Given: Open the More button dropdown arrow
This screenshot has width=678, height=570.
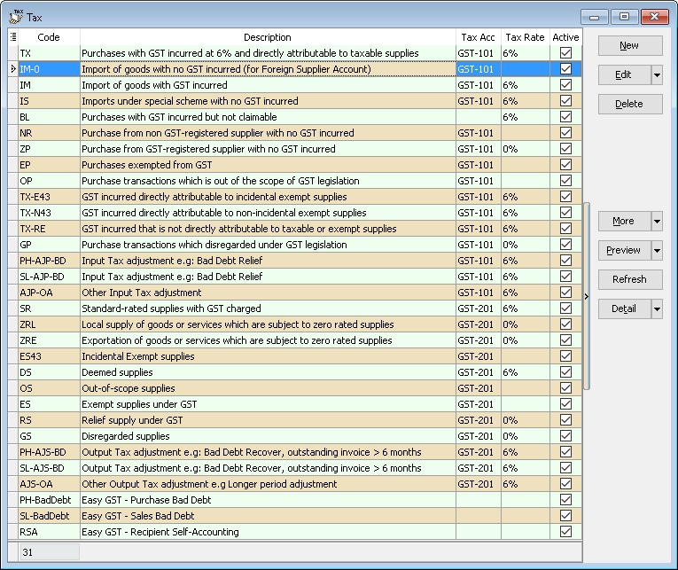Looking at the screenshot, I should [657, 221].
